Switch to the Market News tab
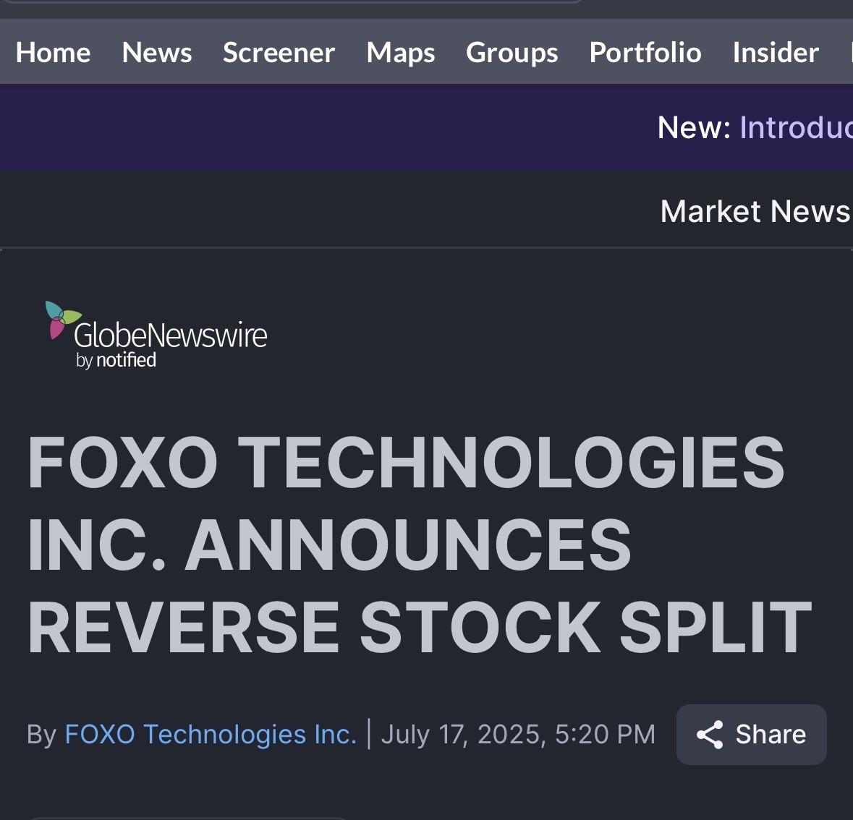Screen dimensions: 853x820 [755, 211]
